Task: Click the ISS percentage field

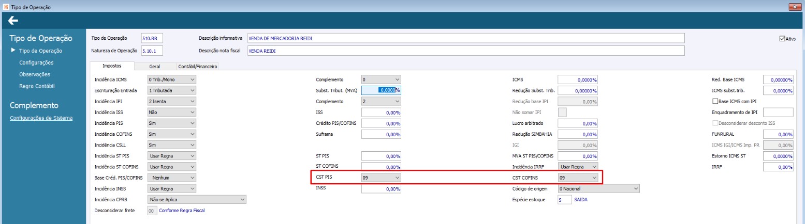Action: [x=381, y=112]
